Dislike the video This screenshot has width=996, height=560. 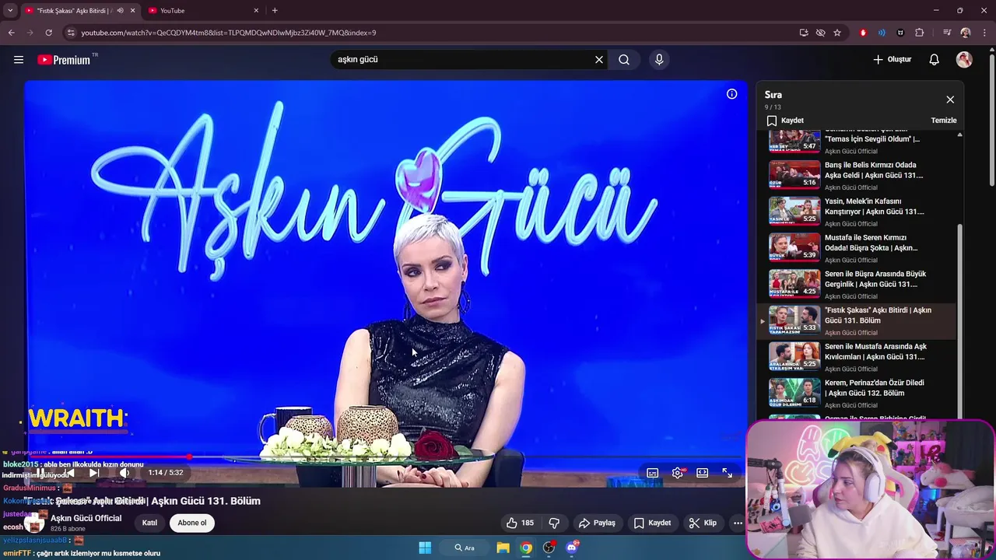(554, 523)
